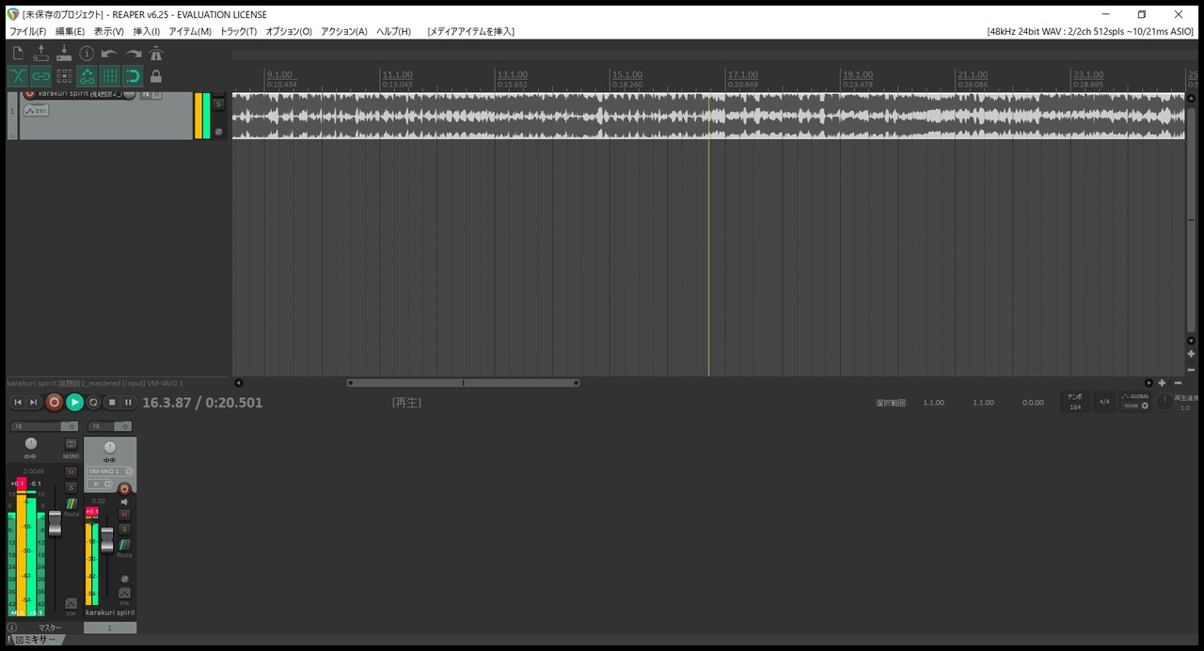Open the 表示(V) menu
Screen dimensions: 1204x651
point(108,31)
